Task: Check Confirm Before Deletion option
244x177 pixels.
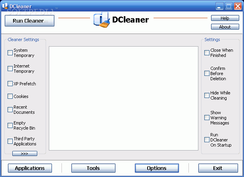Action: [207, 73]
